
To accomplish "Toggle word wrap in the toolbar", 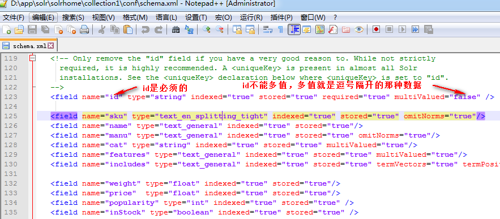I will [267, 29].
